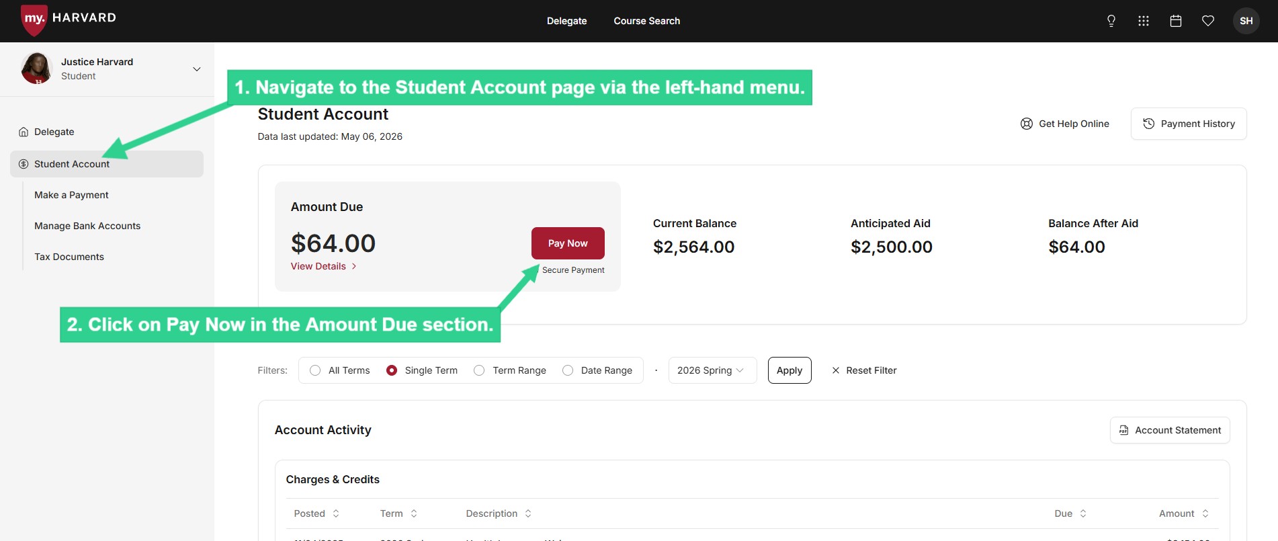Open Delegate in the top navigation
This screenshot has width=1278, height=541.
point(566,21)
